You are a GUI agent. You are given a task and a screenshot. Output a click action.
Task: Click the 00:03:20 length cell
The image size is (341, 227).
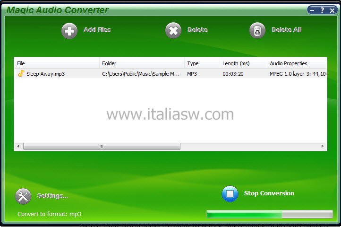(x=233, y=74)
